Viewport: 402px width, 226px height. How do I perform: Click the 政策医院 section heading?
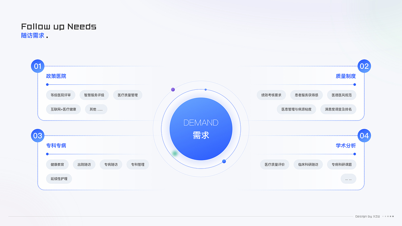point(56,76)
